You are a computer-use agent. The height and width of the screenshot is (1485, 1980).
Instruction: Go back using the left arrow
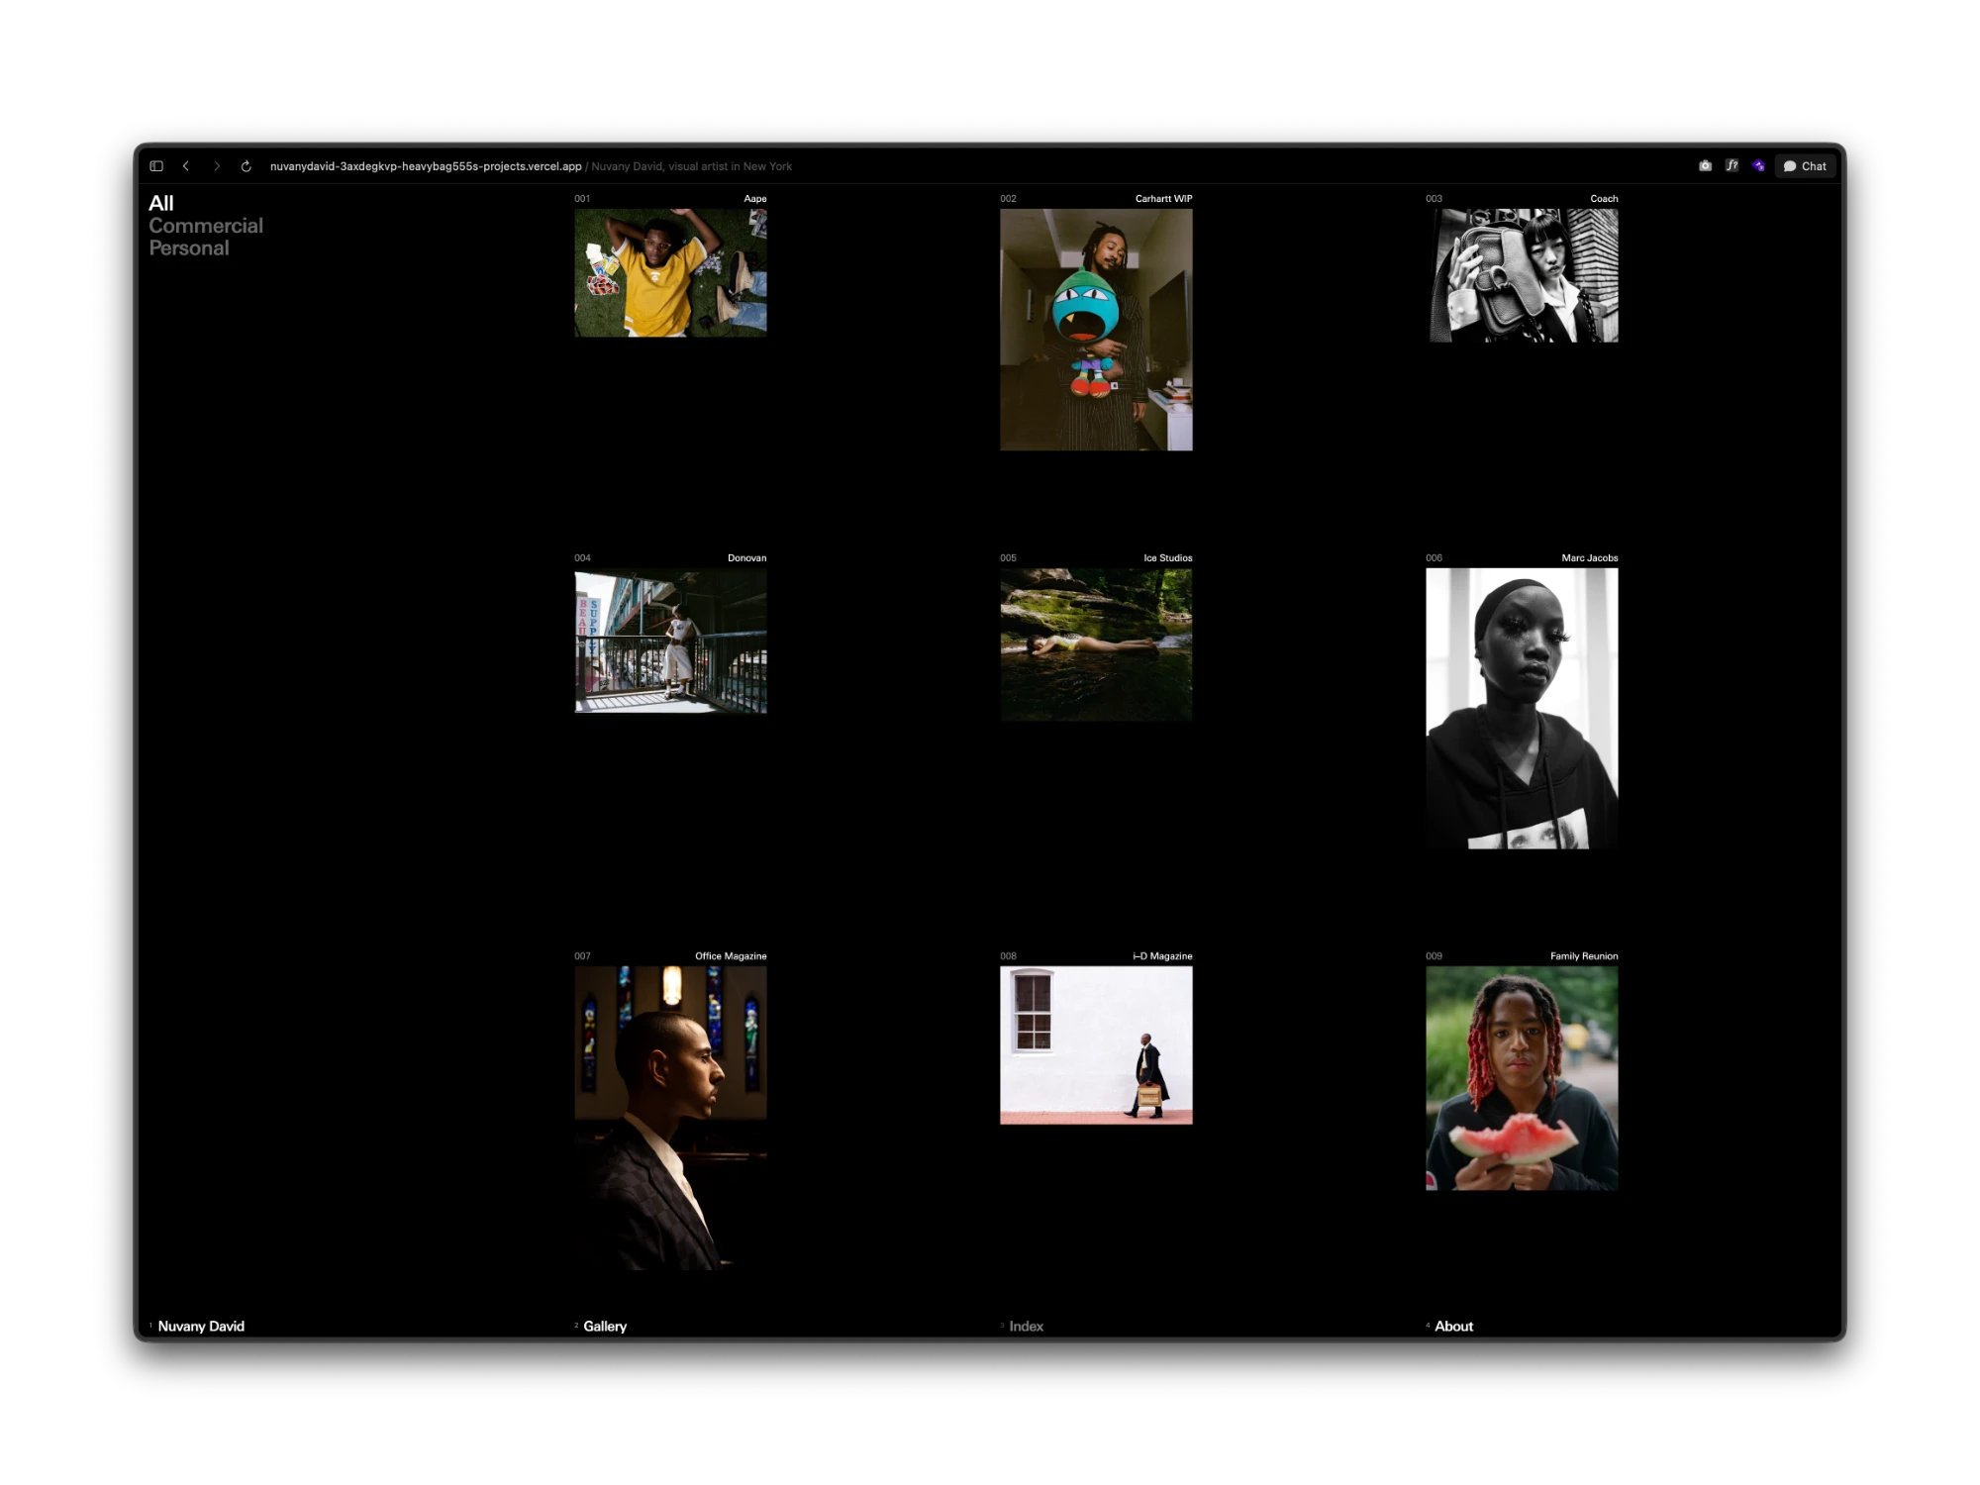pyautogui.click(x=186, y=166)
